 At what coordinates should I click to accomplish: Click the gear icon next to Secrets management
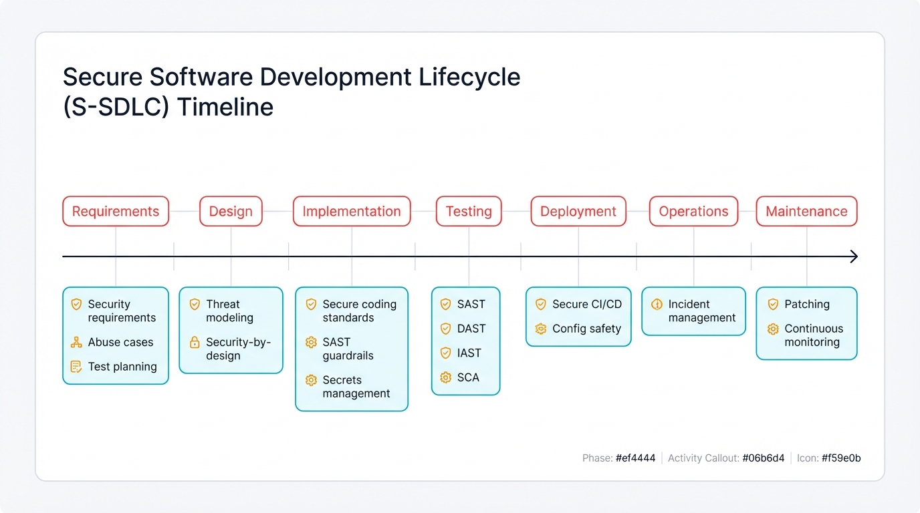311,380
